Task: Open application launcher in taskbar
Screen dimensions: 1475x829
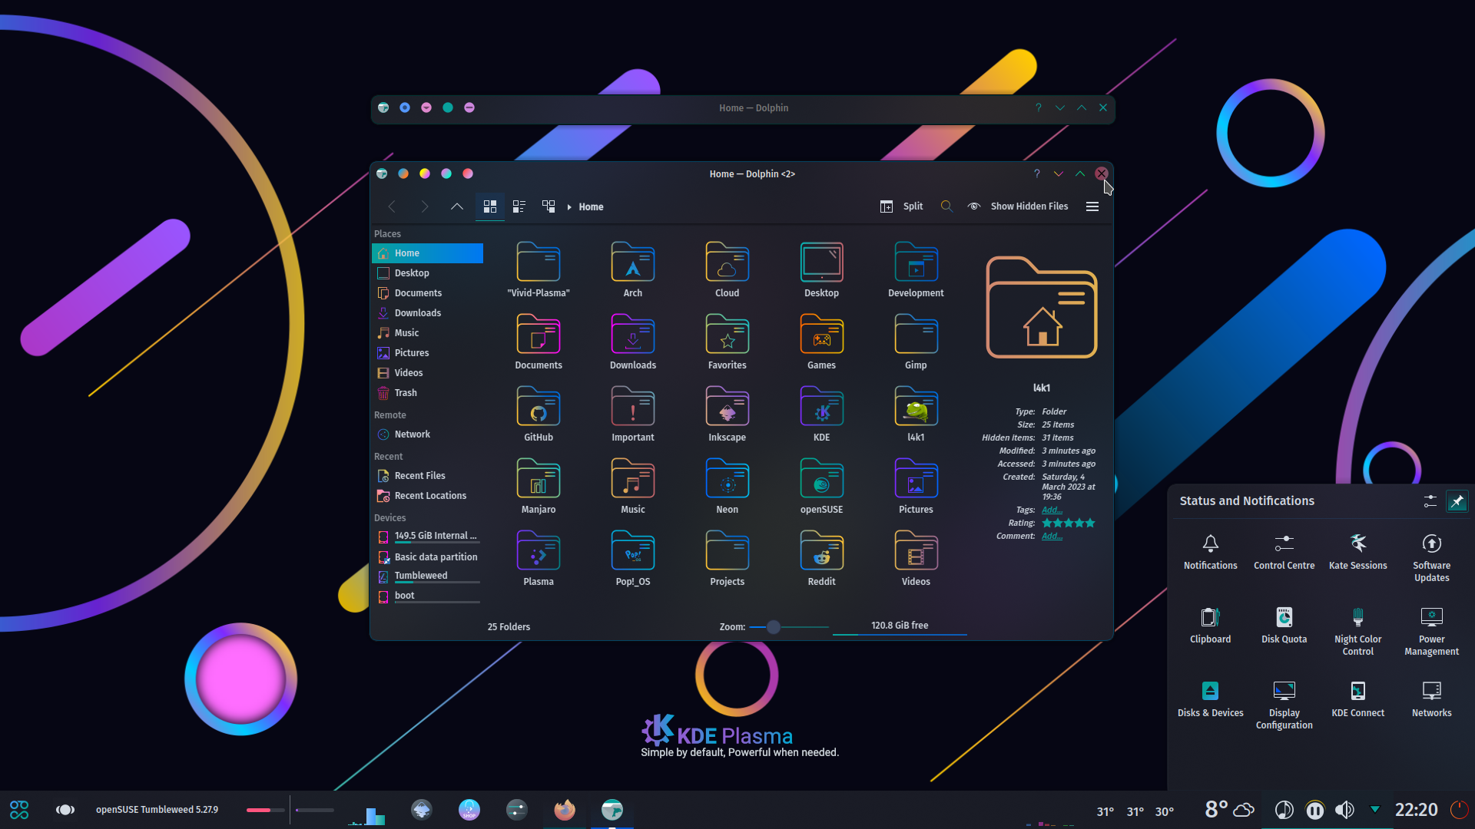Action: (x=19, y=810)
